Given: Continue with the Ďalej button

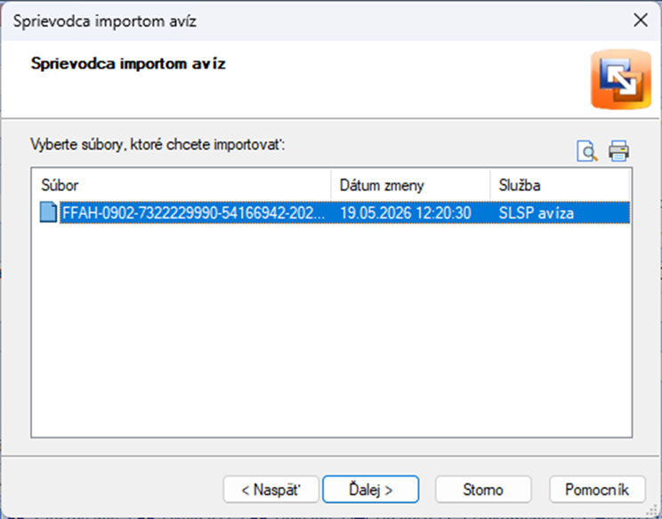Looking at the screenshot, I should tap(371, 490).
